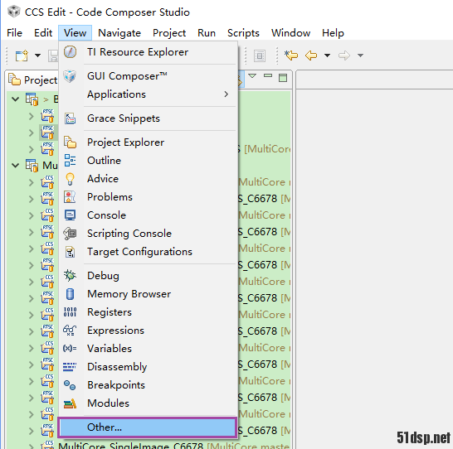Show the Project Explorer view
This screenshot has width=453, height=449.
click(x=149, y=142)
